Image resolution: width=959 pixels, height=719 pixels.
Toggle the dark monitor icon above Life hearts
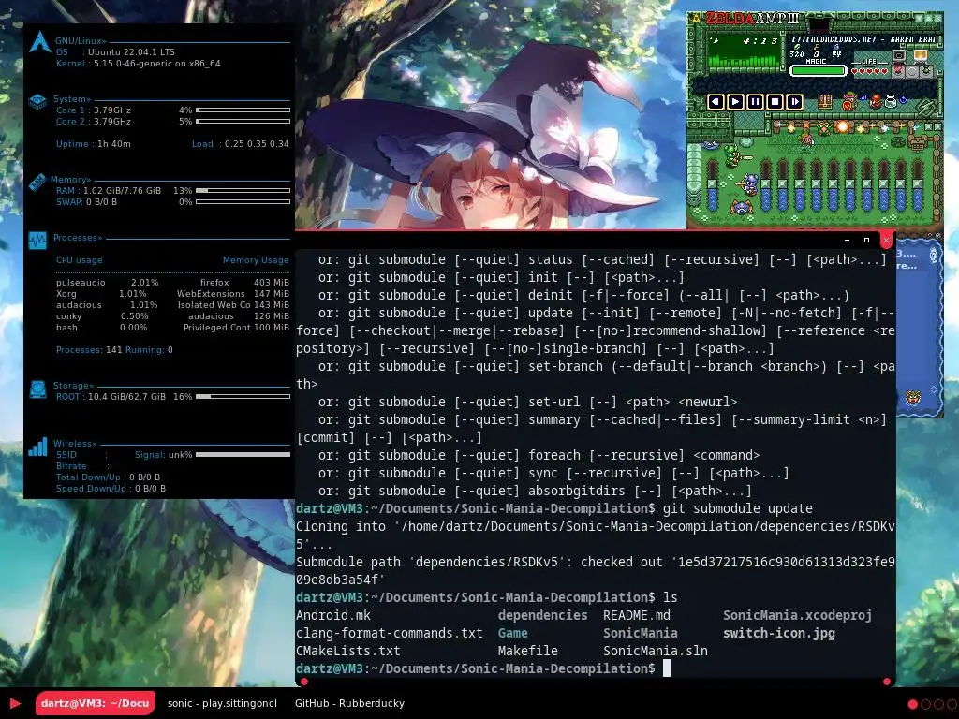[x=899, y=55]
